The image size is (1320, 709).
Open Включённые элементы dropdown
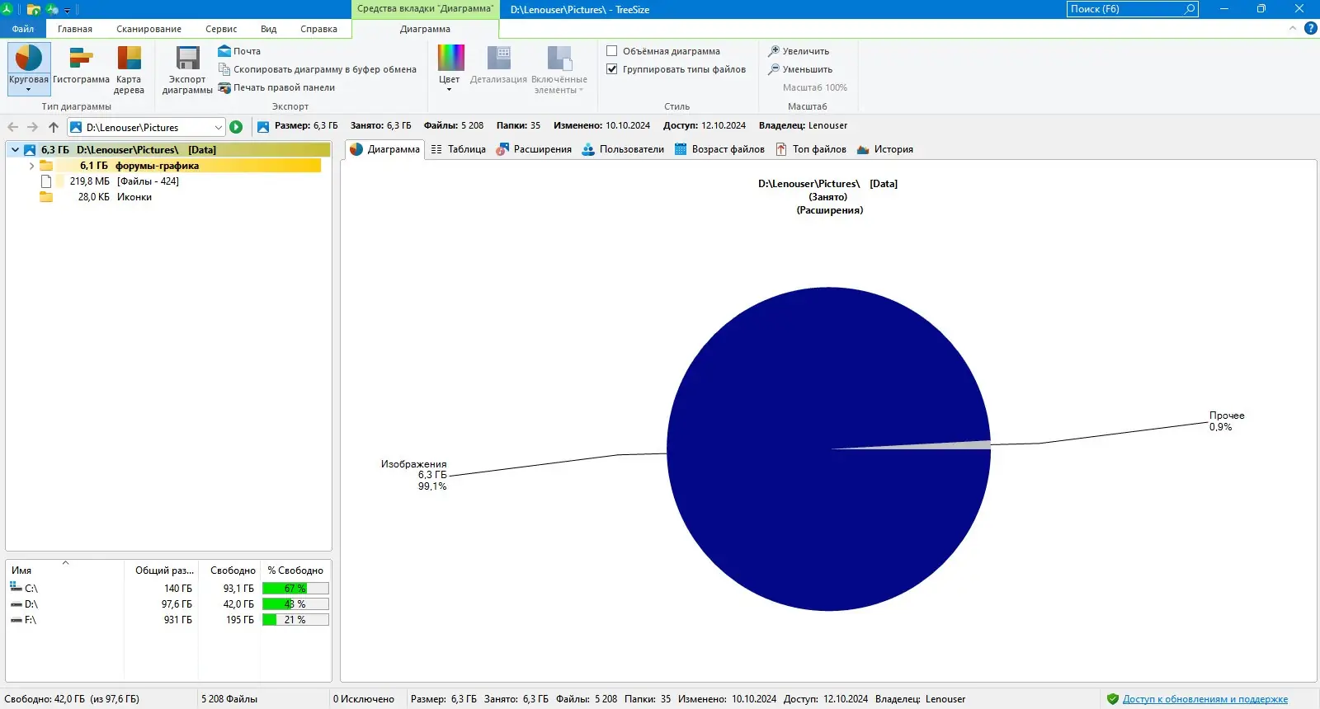click(x=559, y=69)
